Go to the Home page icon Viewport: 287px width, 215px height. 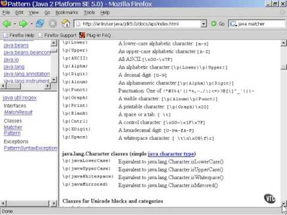point(66,24)
